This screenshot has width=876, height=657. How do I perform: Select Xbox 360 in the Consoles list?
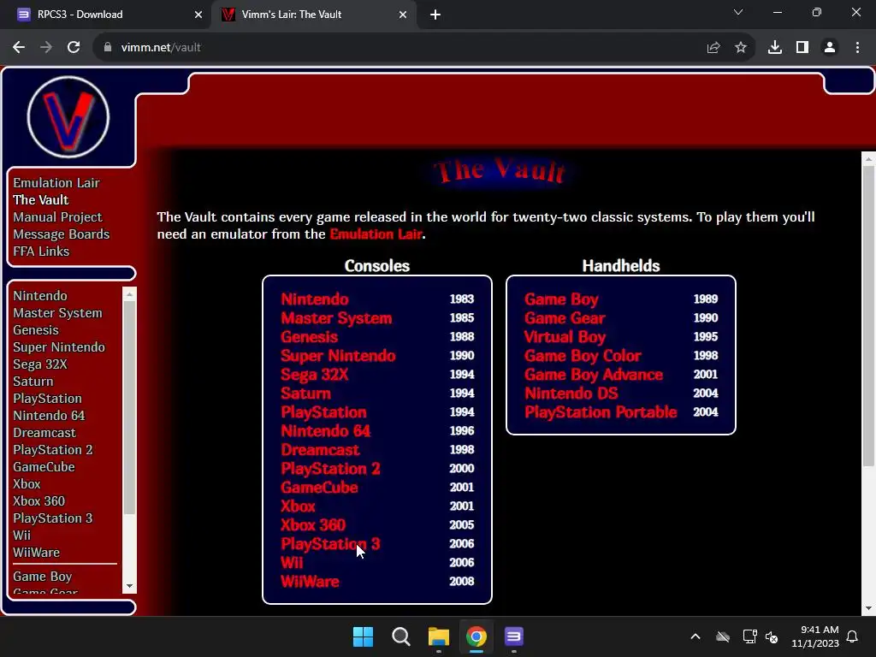pos(313,524)
